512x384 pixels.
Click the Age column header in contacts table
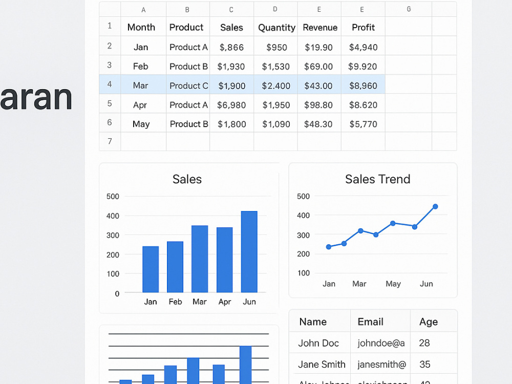coord(433,322)
